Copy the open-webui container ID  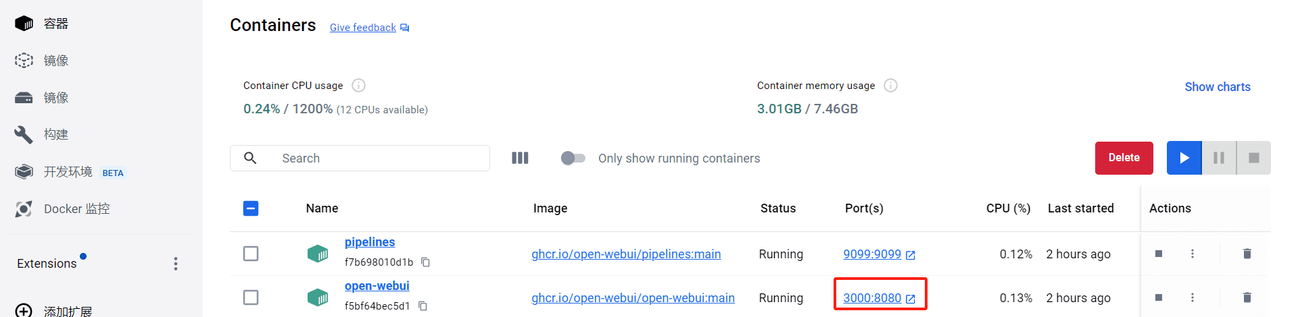[423, 306]
